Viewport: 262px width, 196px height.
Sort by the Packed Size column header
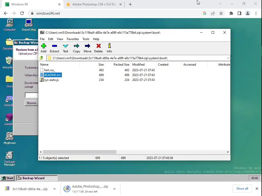(x=118, y=65)
